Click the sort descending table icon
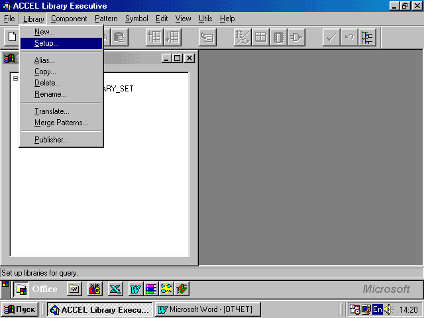The height and width of the screenshot is (318, 424). coord(172,37)
